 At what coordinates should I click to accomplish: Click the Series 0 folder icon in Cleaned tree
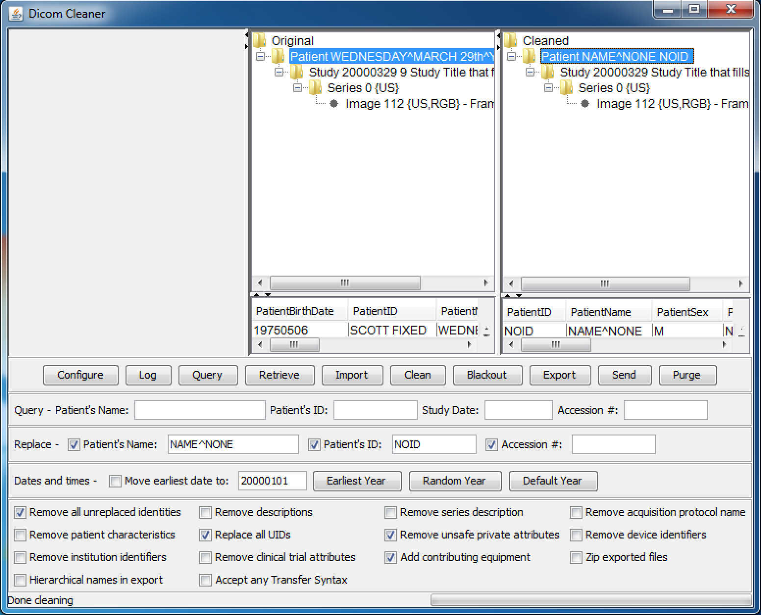pos(566,87)
